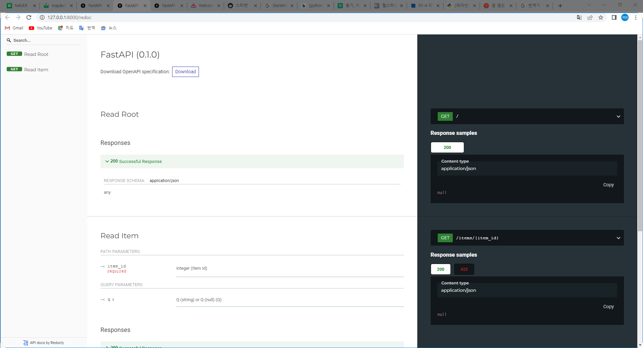Viewport: 643px width, 348px height.
Task: Open Content type dropdown under Read Root samples
Action: point(527,168)
